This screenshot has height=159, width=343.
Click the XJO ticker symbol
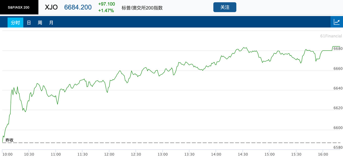51,7
